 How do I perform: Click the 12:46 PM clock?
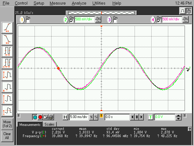[x=183, y=3]
